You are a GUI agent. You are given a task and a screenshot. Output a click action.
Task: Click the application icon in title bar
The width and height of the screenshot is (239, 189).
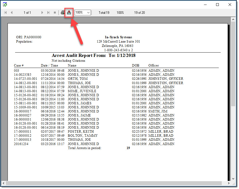5,4
